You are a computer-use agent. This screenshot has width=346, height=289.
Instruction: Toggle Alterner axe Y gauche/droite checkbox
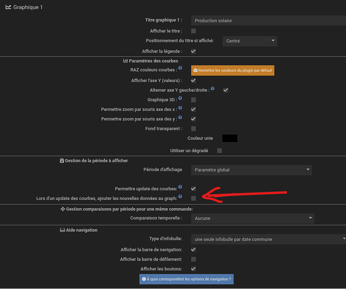pos(226,90)
